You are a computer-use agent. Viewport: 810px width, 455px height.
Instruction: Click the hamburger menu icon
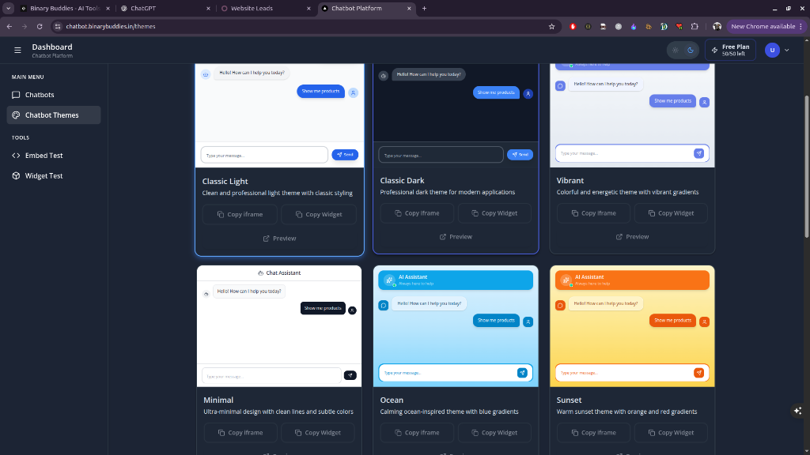tap(17, 50)
